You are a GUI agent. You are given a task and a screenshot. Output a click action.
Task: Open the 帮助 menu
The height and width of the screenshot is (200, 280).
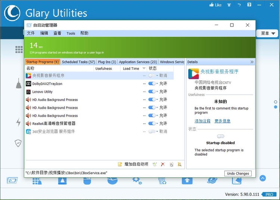pos(84,33)
